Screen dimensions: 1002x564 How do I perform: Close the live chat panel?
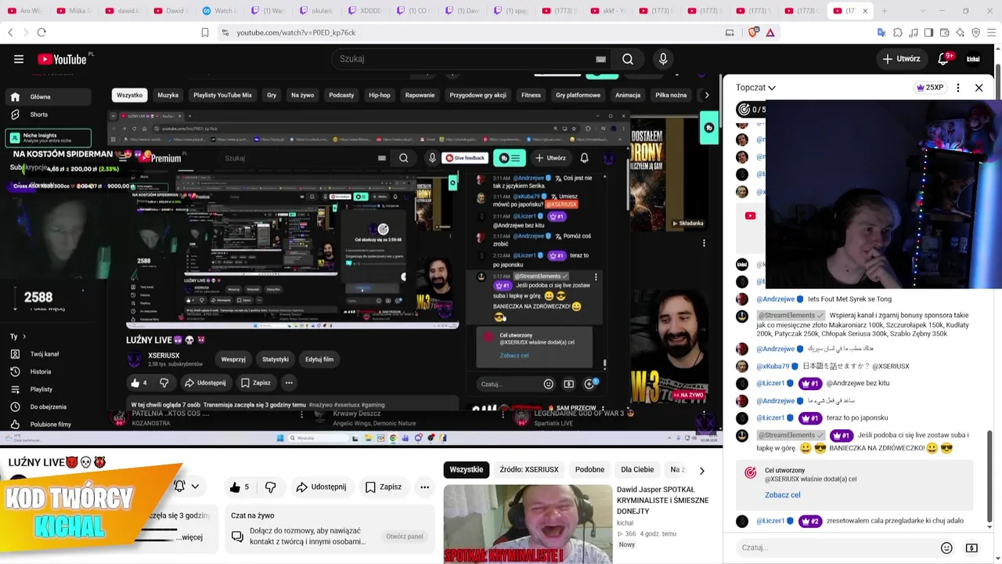pos(979,88)
